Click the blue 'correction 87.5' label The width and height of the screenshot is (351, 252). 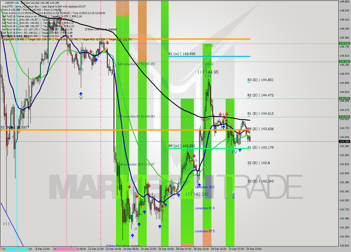tap(205, 231)
